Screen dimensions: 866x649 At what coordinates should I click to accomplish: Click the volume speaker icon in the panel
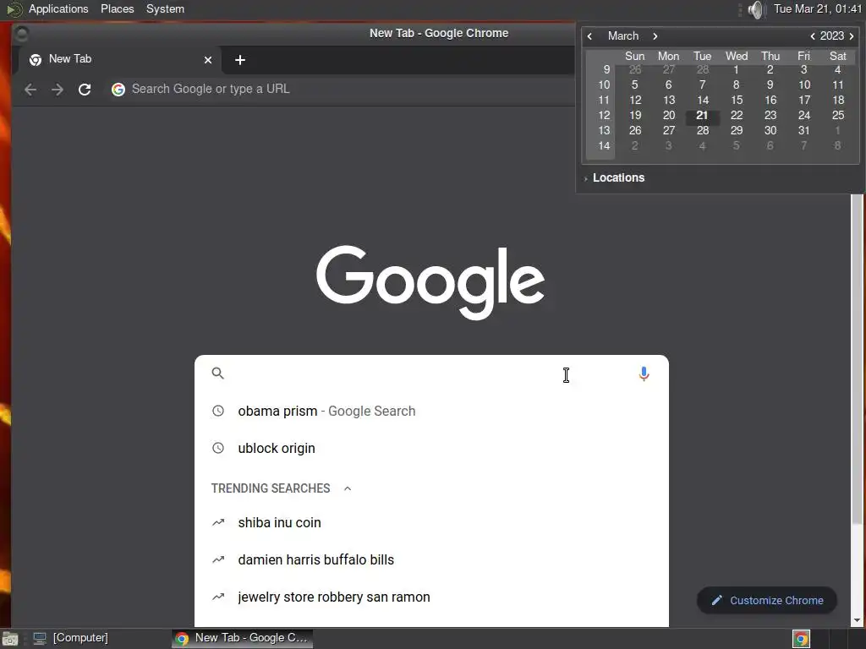pyautogui.click(x=755, y=9)
